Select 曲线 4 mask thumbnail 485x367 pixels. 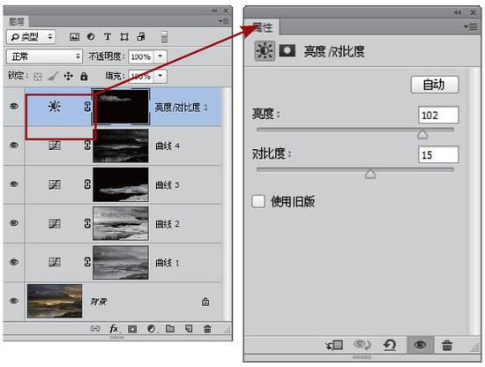click(x=121, y=146)
